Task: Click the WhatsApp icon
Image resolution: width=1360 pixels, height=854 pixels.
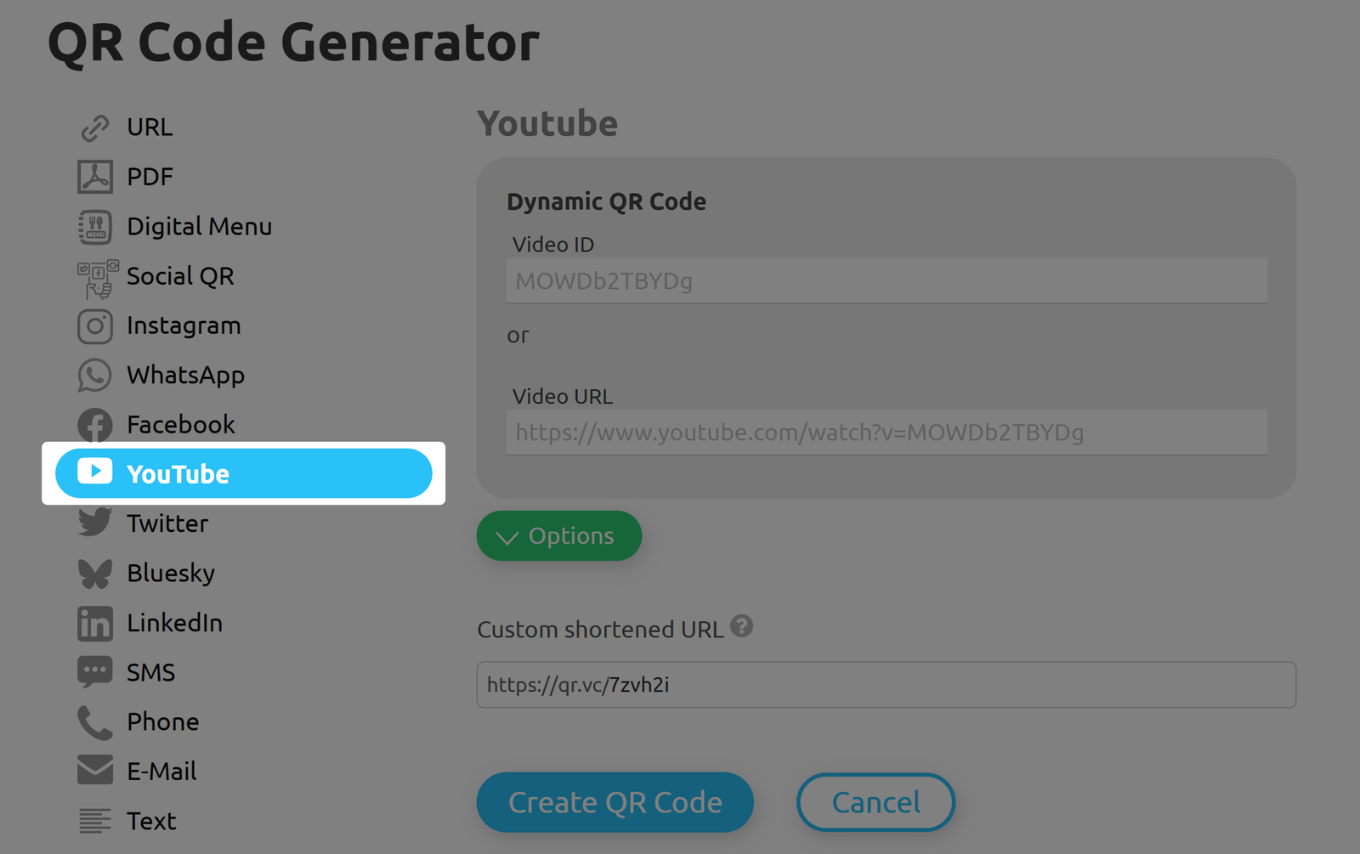Action: click(x=95, y=375)
